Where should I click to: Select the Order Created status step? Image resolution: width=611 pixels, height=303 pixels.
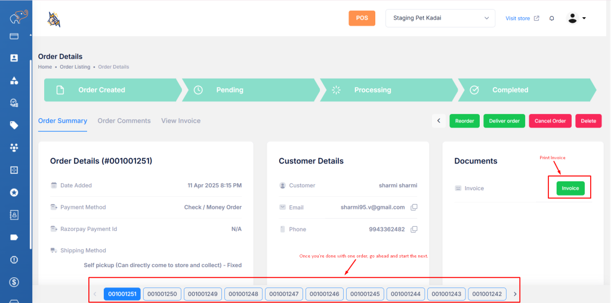113,90
